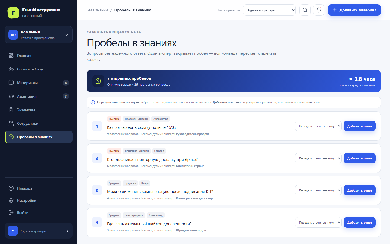Image resolution: width=390 pixels, height=244 pixels.
Task: Add answer for the повторную доставку question
Action: 360,158
